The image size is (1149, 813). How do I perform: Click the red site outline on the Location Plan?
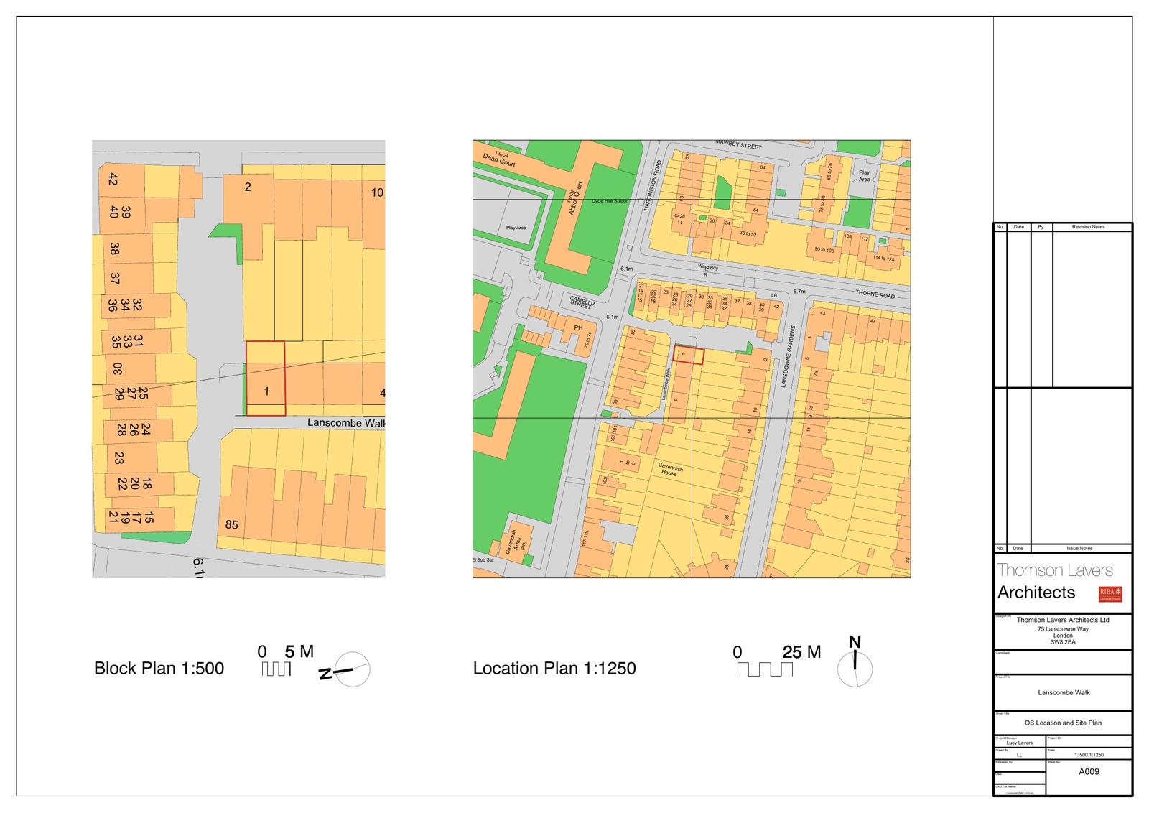(689, 355)
